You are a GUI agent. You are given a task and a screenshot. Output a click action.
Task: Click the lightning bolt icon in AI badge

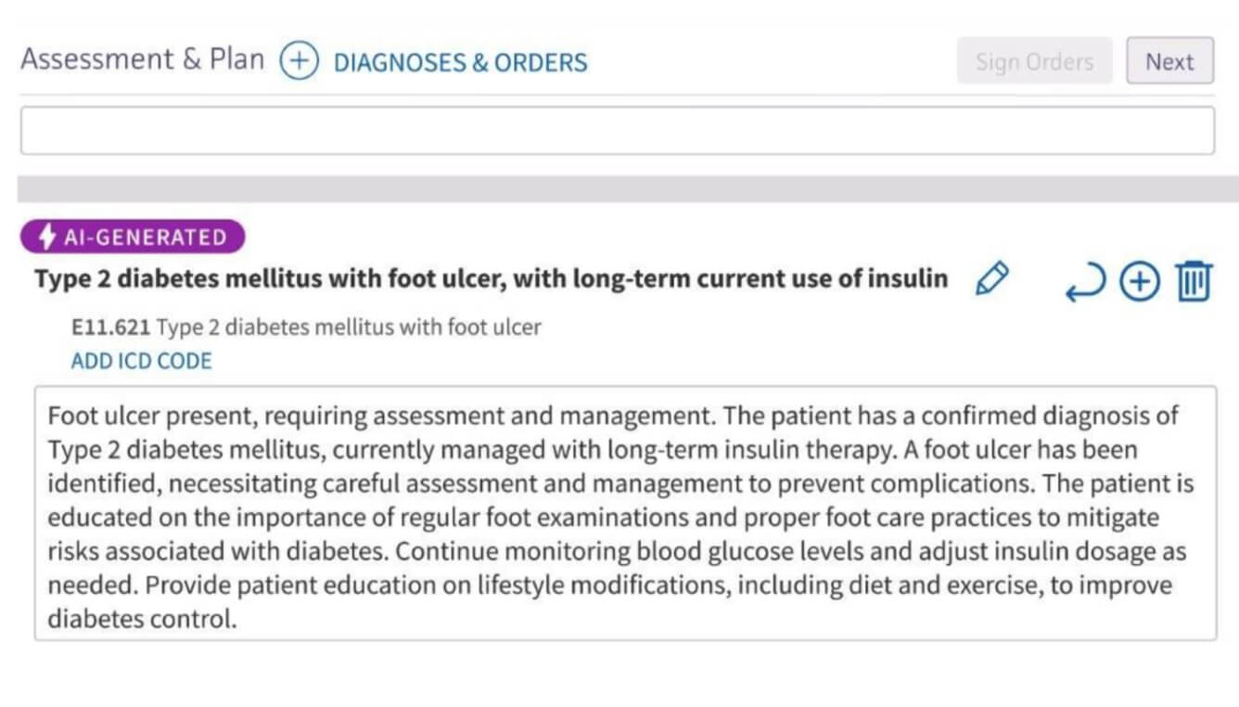[46, 237]
